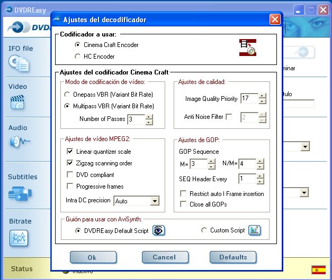Open the Video clapperboard section icon
The image size is (332, 280).
(17, 102)
